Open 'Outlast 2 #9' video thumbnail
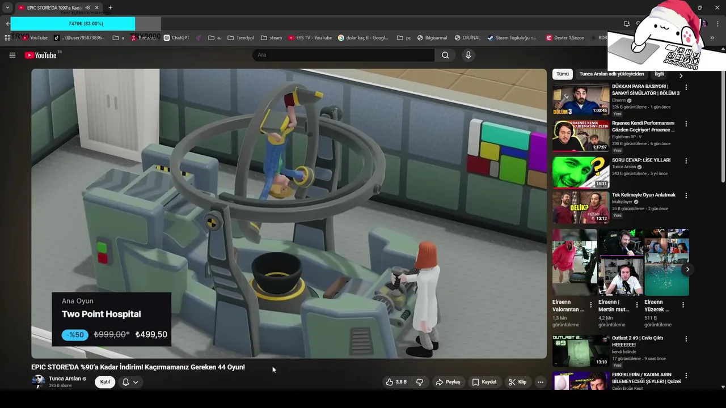 point(581,351)
